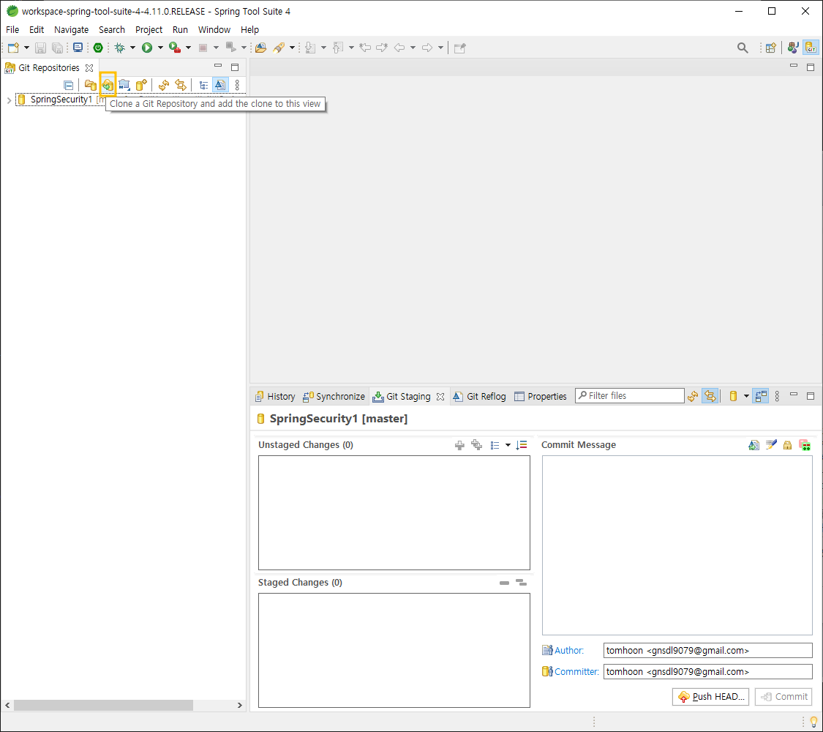The height and width of the screenshot is (732, 823).
Task: Click the green Boot Dashboard power icon
Action: point(97,48)
